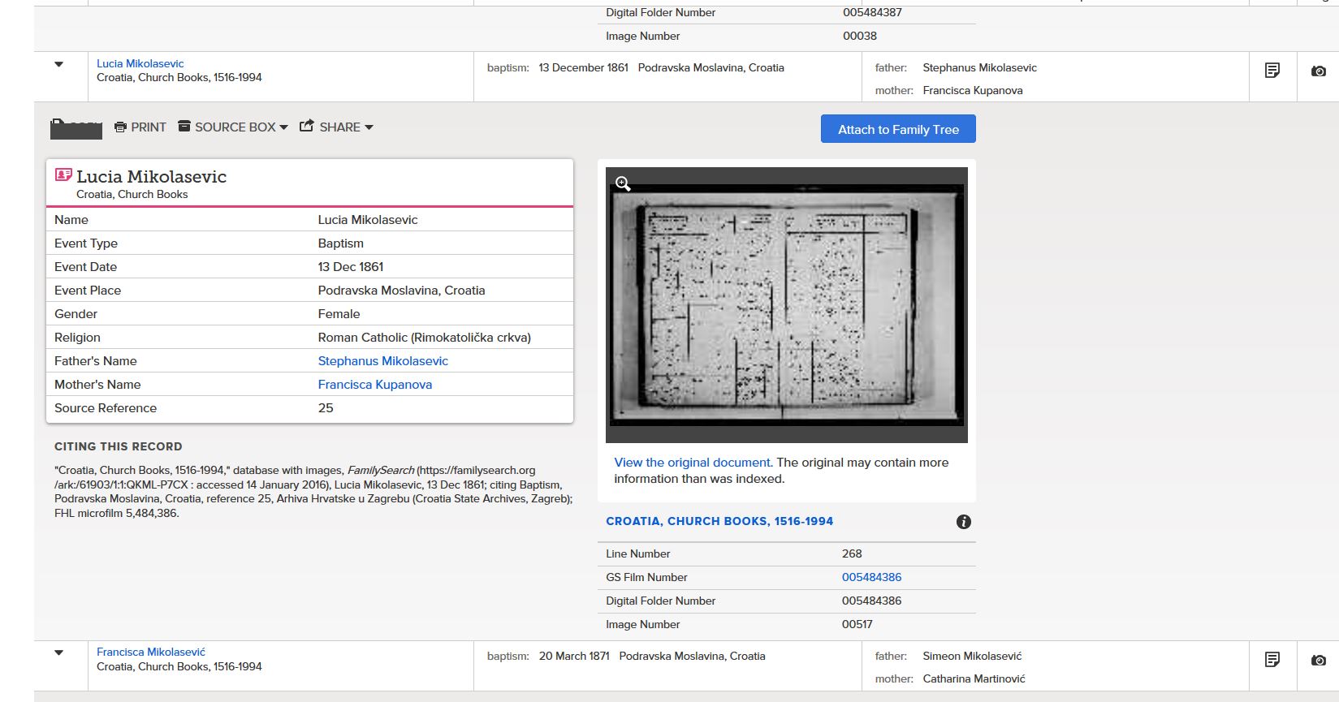Collapse the Lucia Mikolasevic record row
Image resolution: width=1339 pixels, height=702 pixels.
pos(59,64)
